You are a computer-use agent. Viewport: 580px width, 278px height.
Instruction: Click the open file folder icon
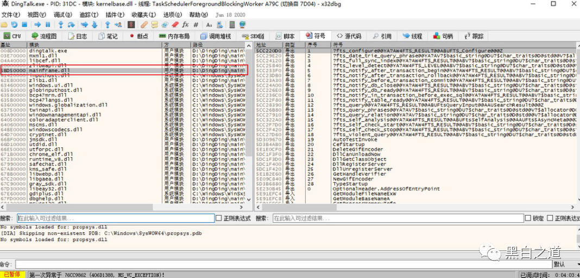pyautogui.click(x=4, y=25)
